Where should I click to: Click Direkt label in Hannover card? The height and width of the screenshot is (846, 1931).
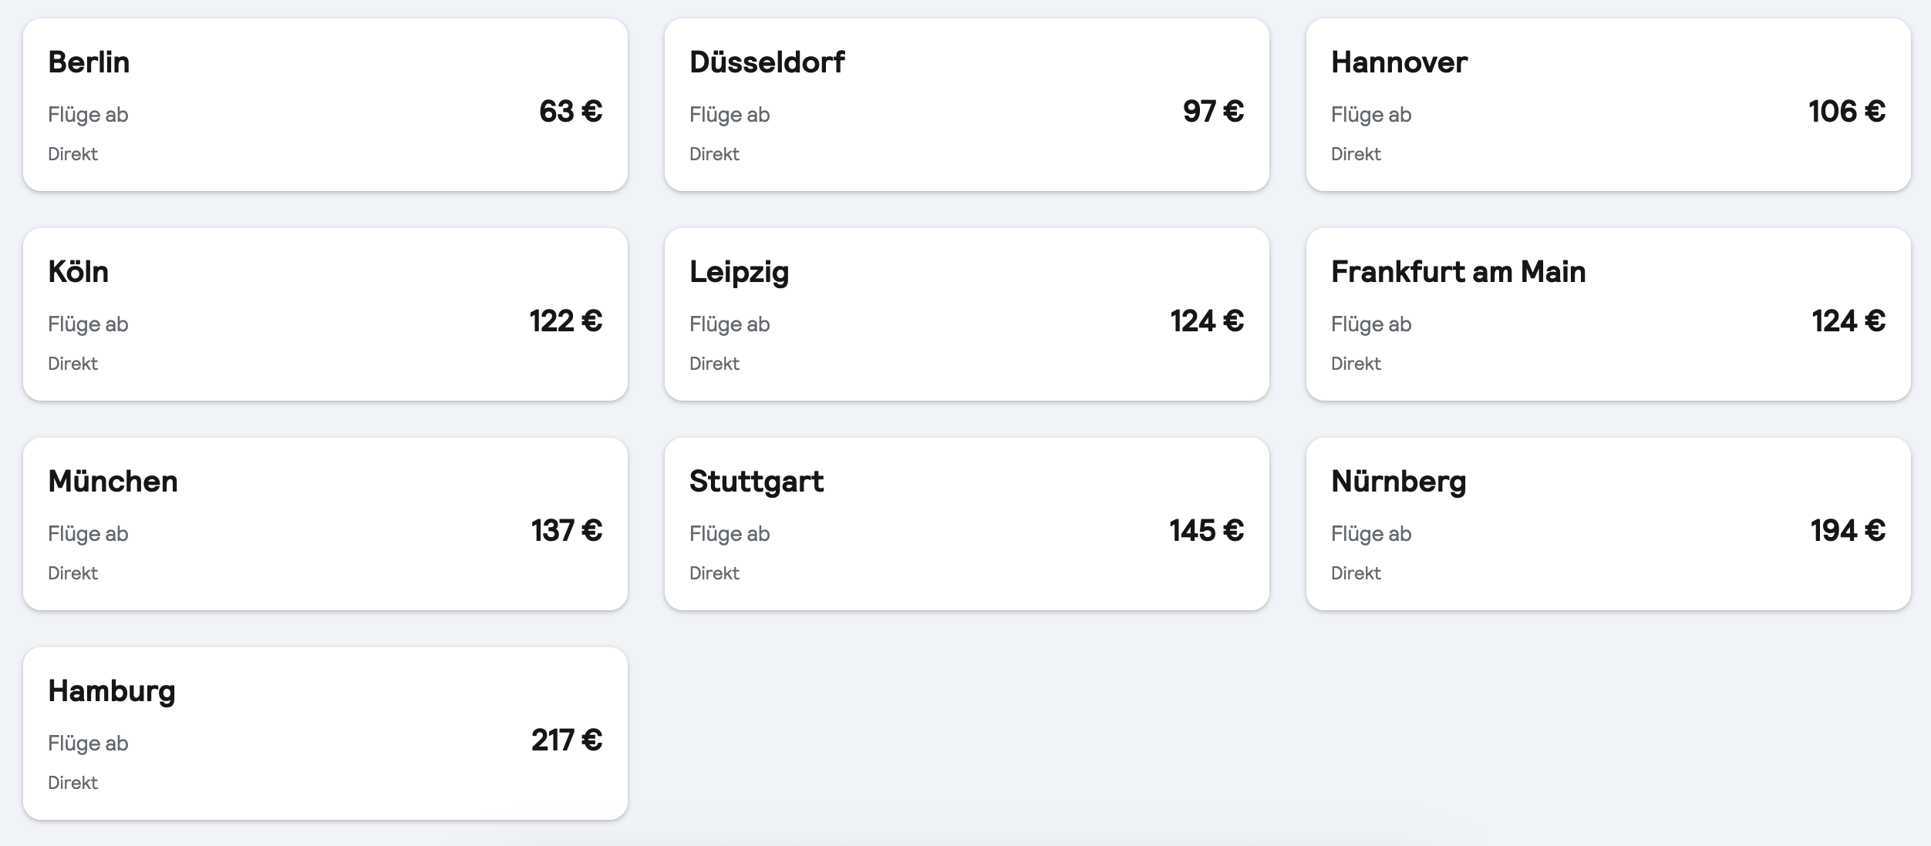(1356, 154)
